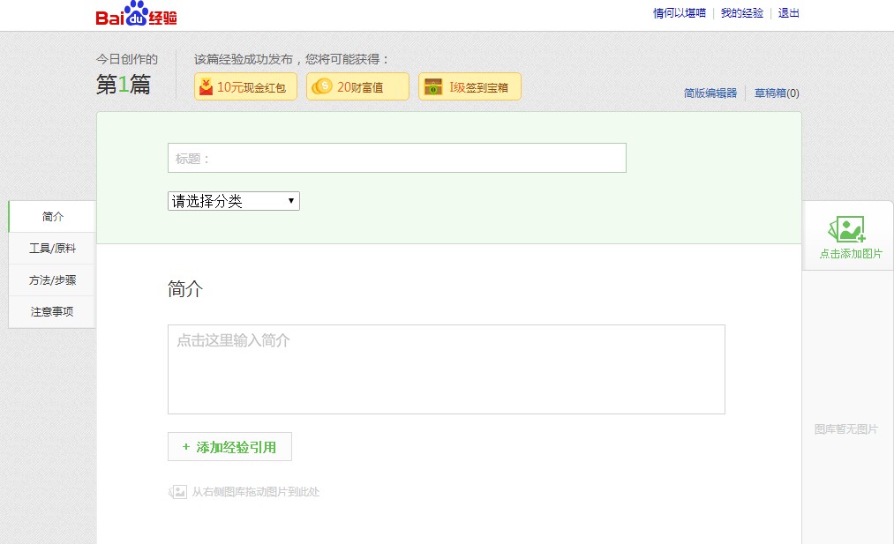Expand the category list via its arrow
This screenshot has height=544, width=894.
click(291, 201)
